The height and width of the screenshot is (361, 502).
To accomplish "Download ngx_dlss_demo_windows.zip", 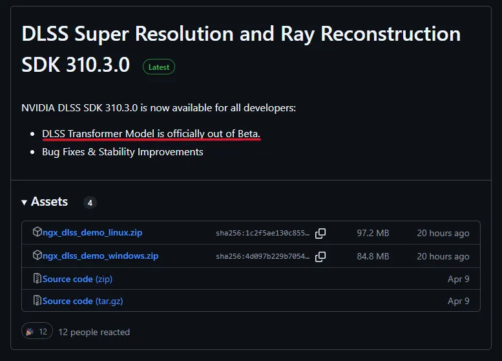I will 100,256.
